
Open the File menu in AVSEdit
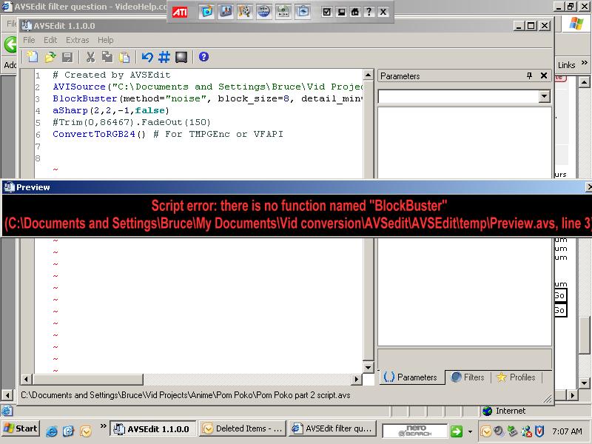(x=29, y=40)
